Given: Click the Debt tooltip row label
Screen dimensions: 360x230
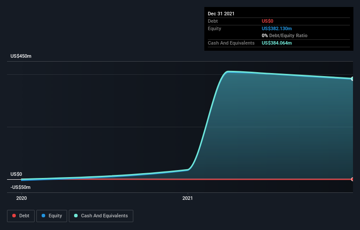Looking at the screenshot, I should click(x=213, y=21).
